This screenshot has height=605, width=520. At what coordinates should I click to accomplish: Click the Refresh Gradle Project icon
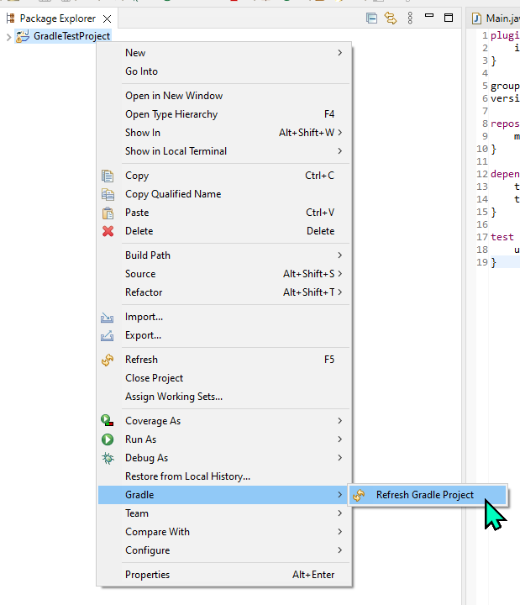click(359, 496)
